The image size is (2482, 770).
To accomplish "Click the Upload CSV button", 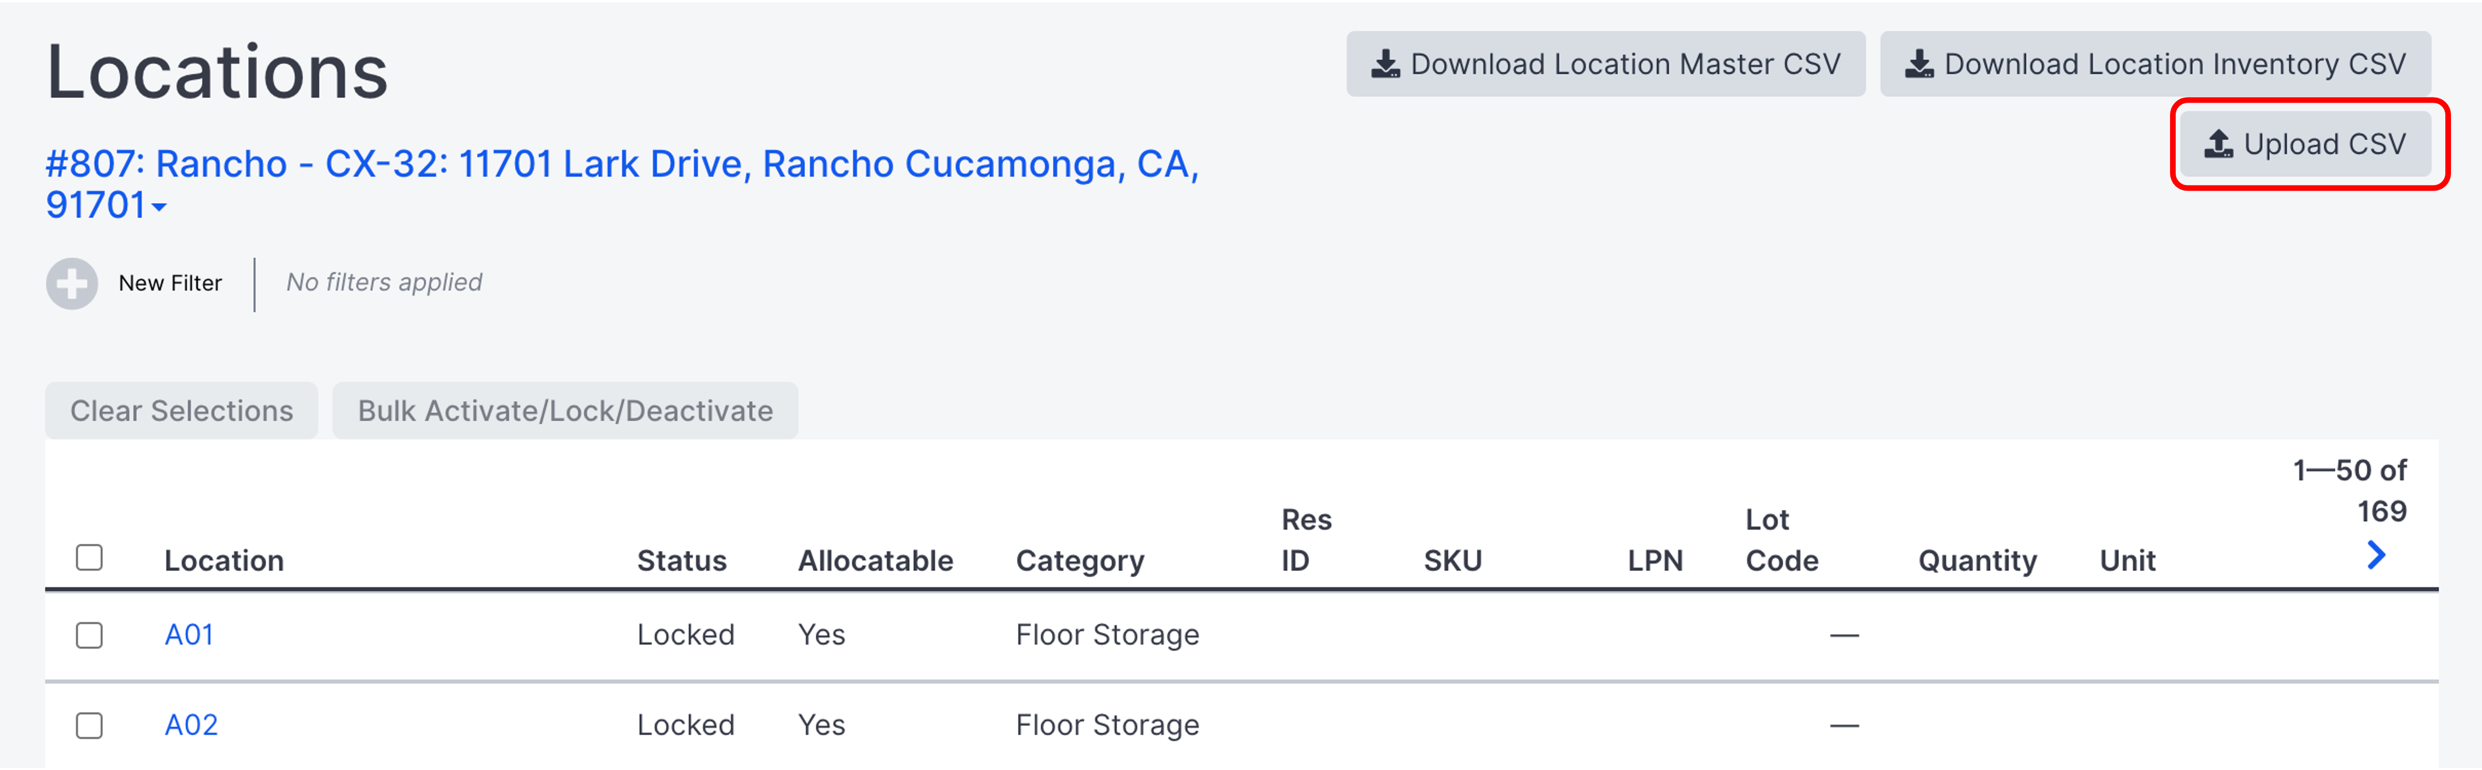I will 2305,144.
